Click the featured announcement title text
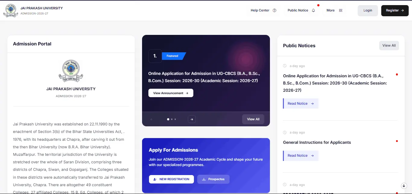 pyautogui.click(x=204, y=77)
